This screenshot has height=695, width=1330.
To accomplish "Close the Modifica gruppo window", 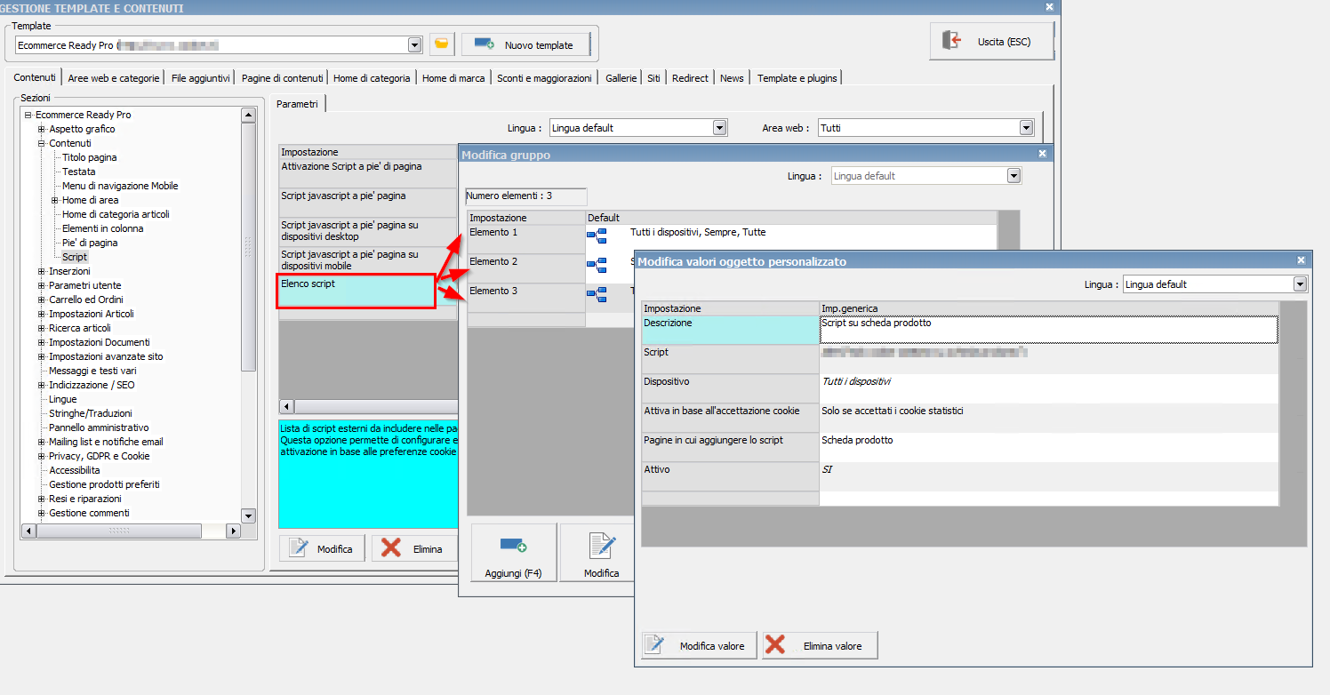I will [x=1043, y=154].
